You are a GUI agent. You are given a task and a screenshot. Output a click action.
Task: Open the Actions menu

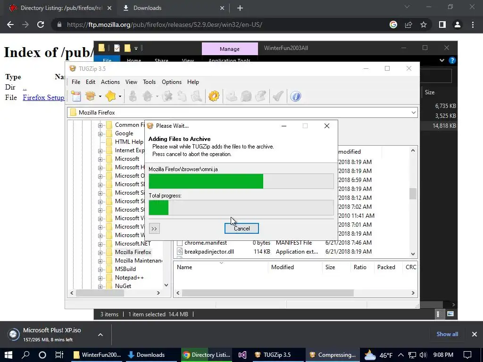tap(110, 82)
